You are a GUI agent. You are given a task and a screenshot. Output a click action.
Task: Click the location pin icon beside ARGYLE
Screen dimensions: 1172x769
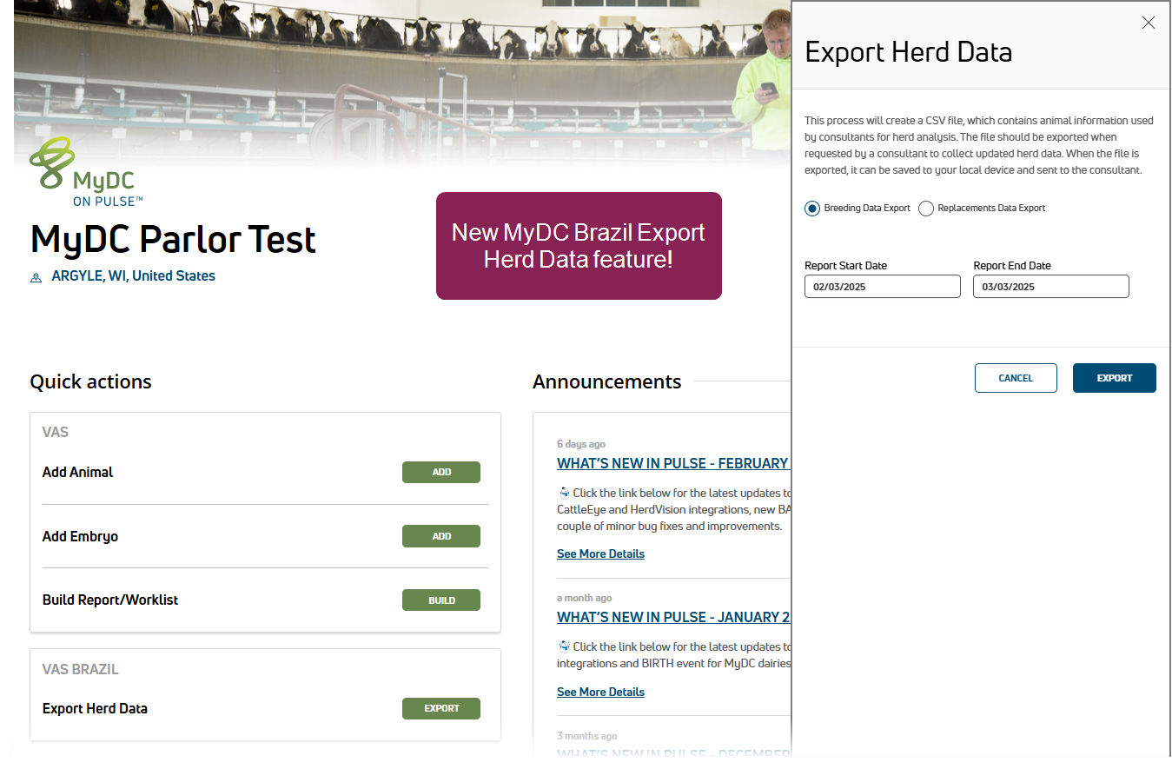(36, 277)
